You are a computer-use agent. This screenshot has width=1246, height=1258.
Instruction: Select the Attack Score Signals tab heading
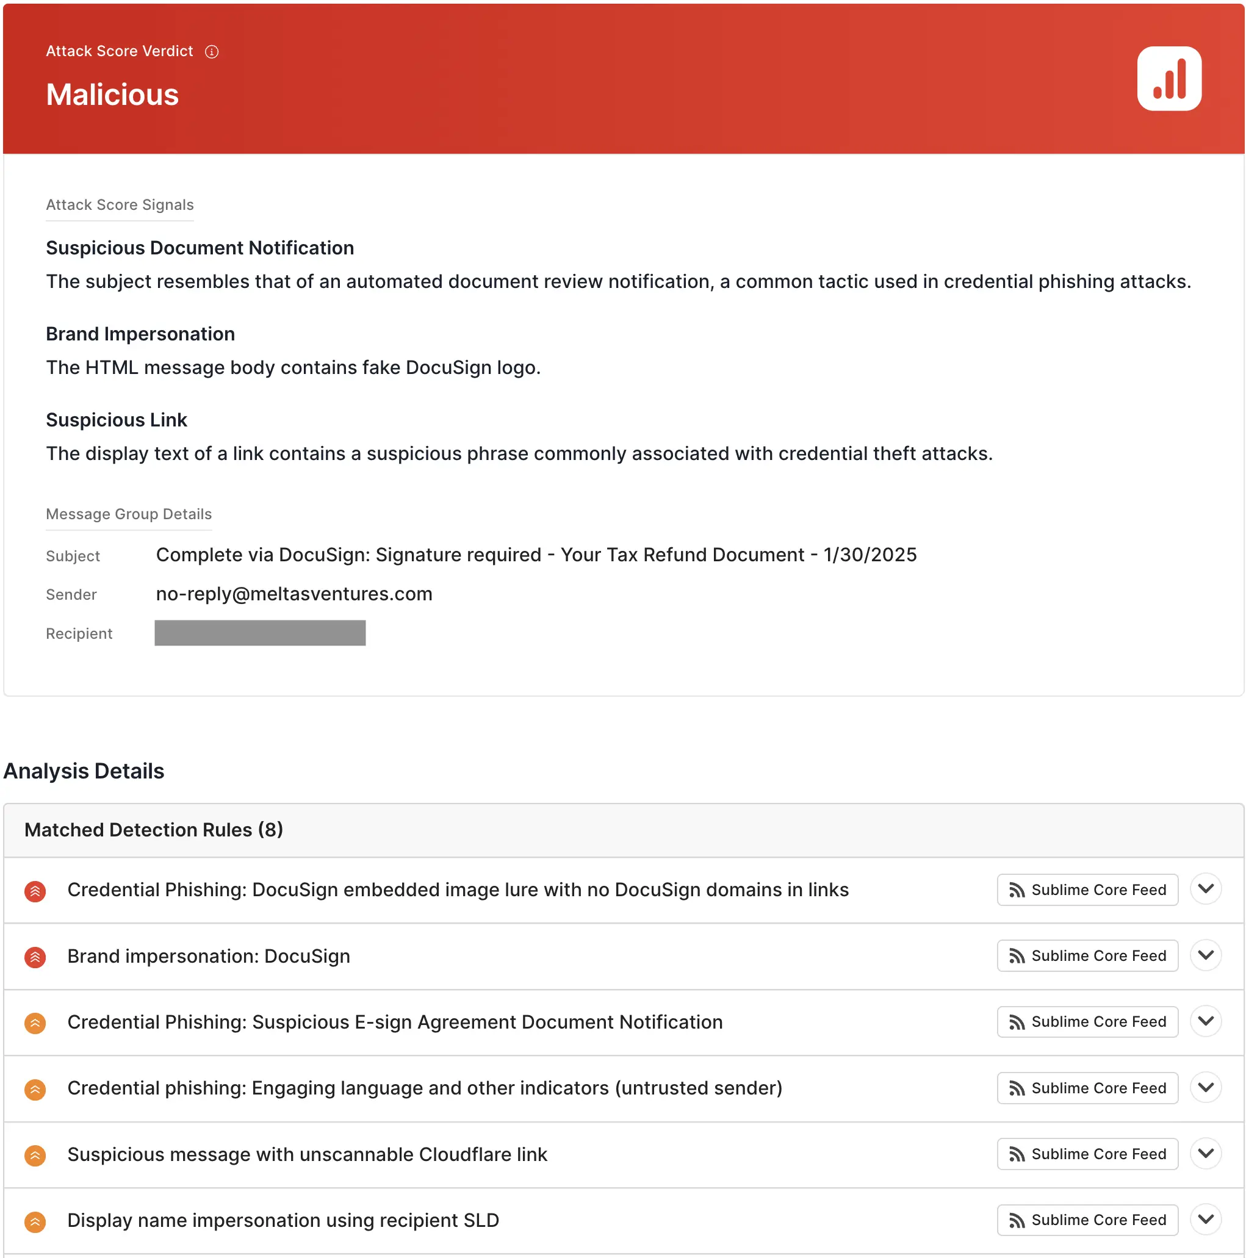pyautogui.click(x=120, y=205)
